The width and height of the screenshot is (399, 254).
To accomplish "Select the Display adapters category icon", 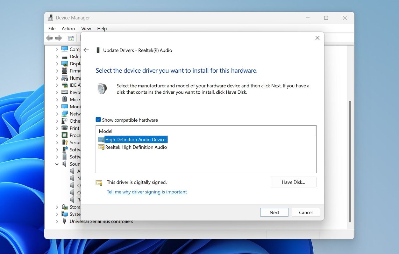I will coord(65,63).
